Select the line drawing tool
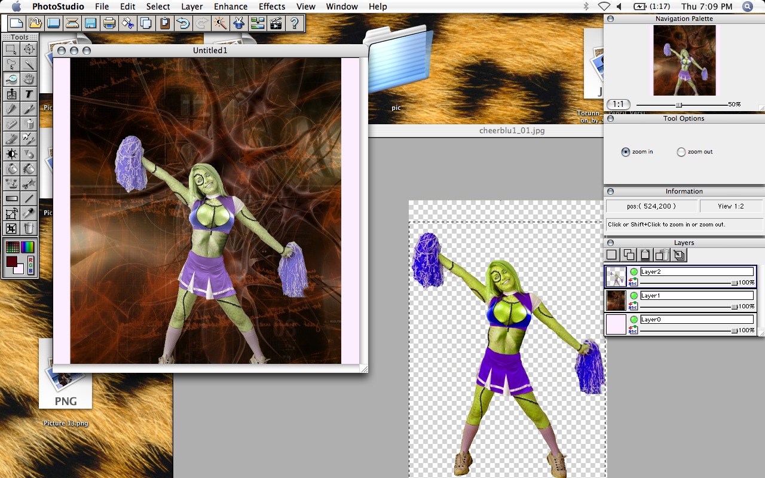 pyautogui.click(x=29, y=198)
